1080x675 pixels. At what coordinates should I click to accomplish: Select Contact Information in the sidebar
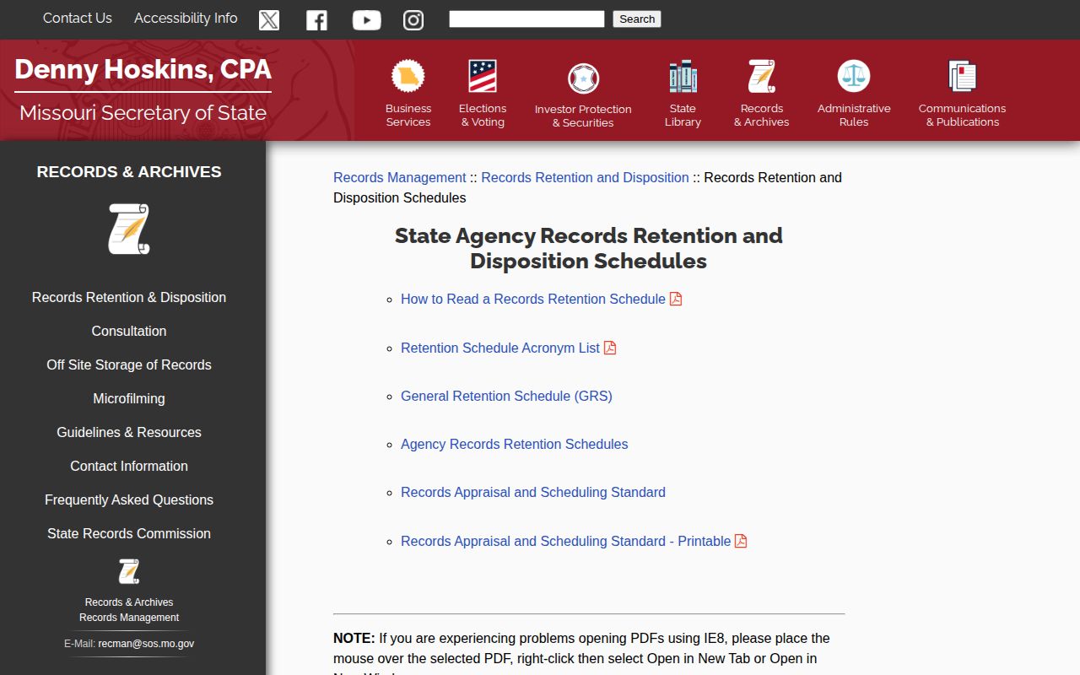pos(129,466)
